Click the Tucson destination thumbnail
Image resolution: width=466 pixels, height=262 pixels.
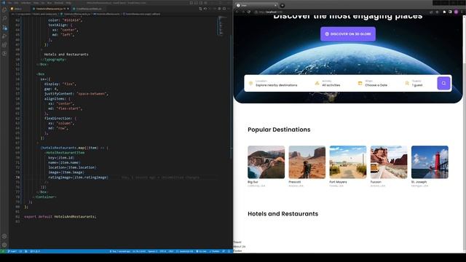pyautogui.click(x=389, y=162)
